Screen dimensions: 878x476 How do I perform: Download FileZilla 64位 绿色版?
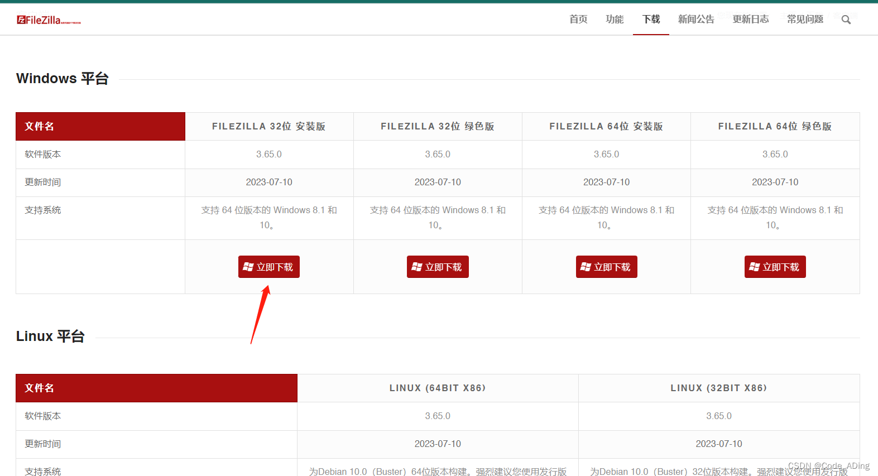775,267
